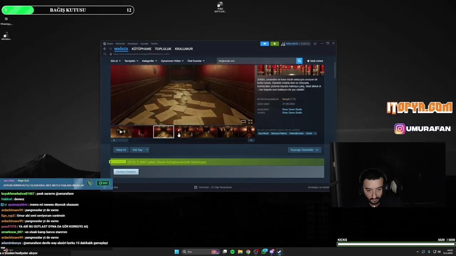The image size is (456, 256).
Task: Click the Psikolojik Korku tag
Action: (296, 133)
